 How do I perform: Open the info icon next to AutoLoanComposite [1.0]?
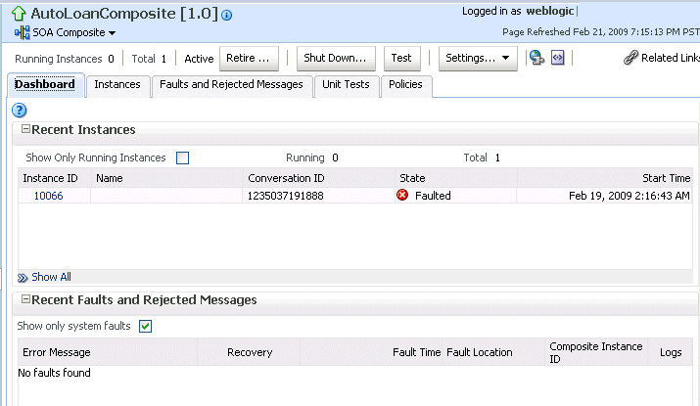(x=227, y=16)
